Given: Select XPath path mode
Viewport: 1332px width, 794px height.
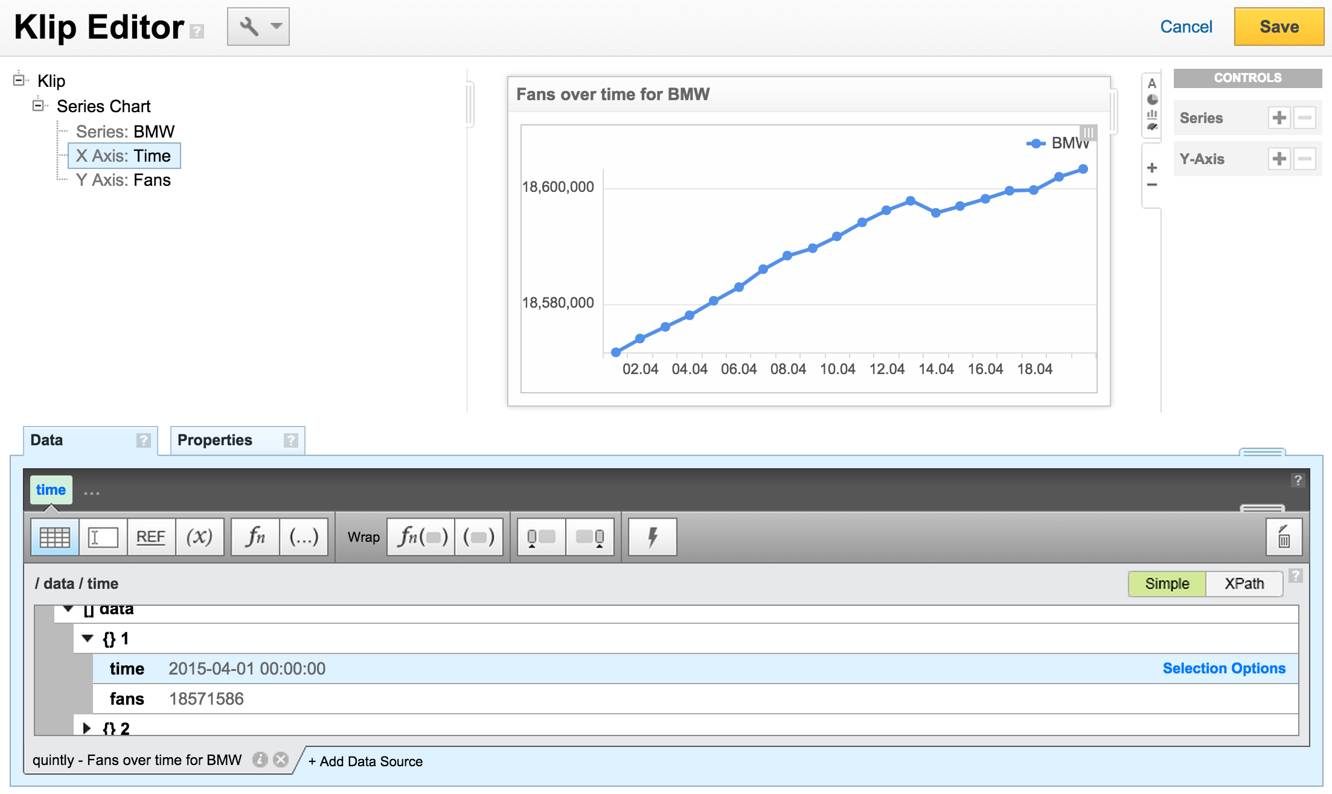Looking at the screenshot, I should coord(1244,583).
